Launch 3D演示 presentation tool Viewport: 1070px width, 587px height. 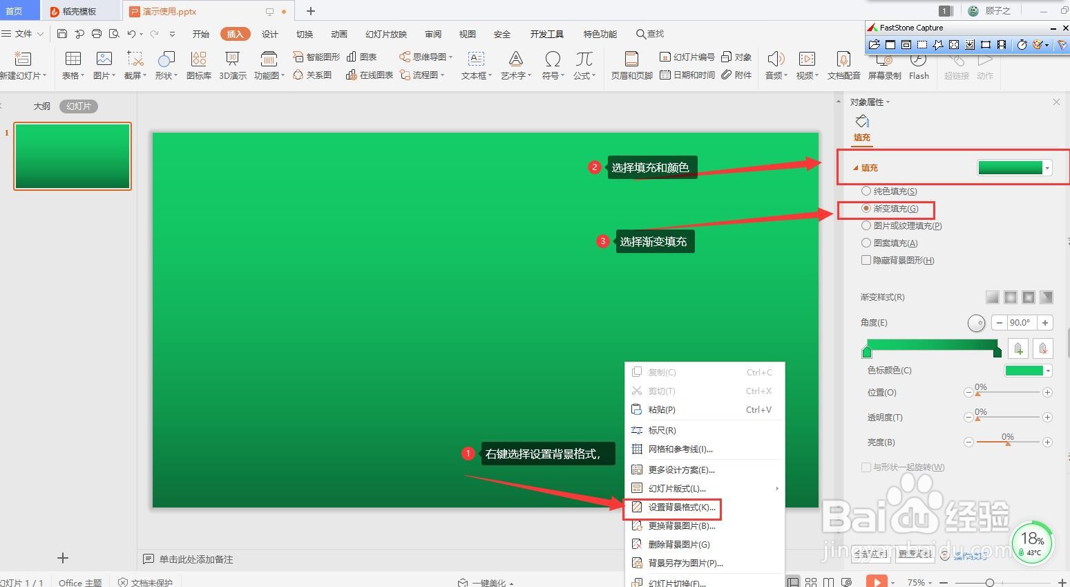point(233,66)
